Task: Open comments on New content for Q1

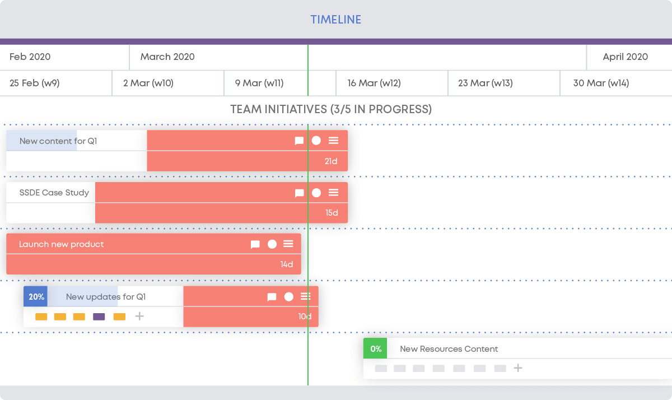Action: click(299, 141)
